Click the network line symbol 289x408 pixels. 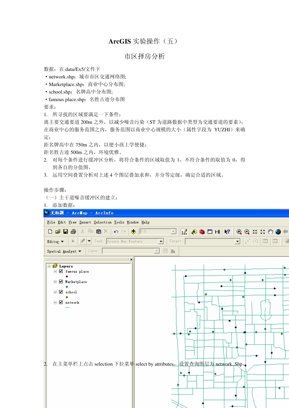(68, 307)
